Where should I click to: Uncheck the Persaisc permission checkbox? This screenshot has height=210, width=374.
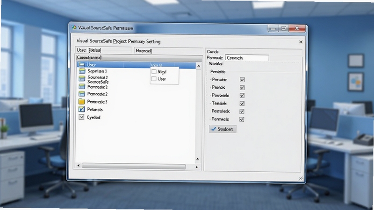[242, 80]
